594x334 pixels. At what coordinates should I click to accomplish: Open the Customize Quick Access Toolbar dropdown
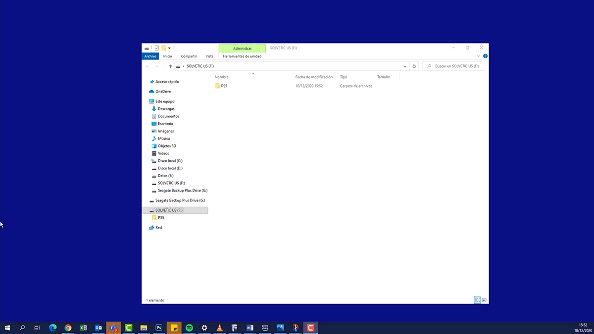(169, 48)
